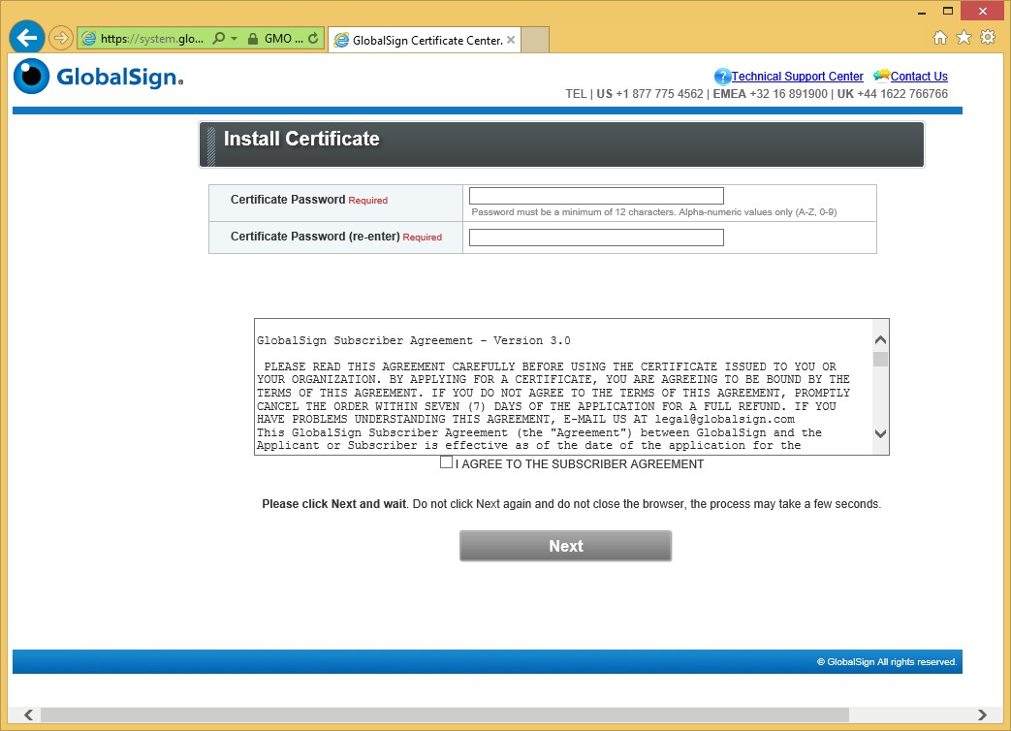Expand the address bar dropdown arrow
This screenshot has width=1011, height=731.
coord(234,39)
